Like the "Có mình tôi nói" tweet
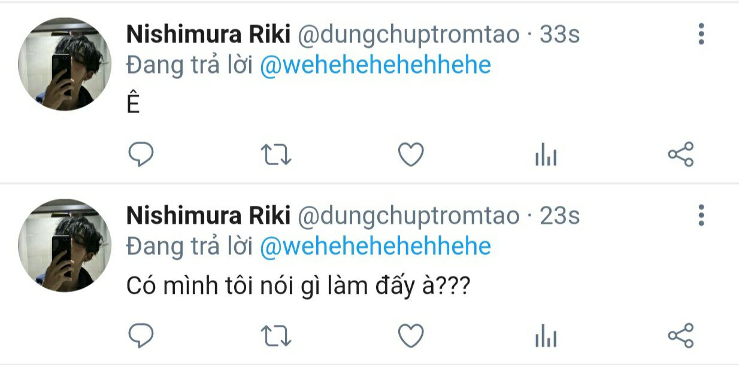 point(411,336)
